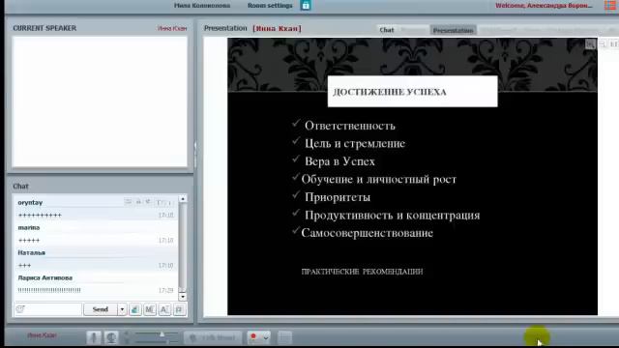Click the second small icon in oryntay row
Image resolution: width=619 pixels, height=348 pixels.
pos(138,202)
